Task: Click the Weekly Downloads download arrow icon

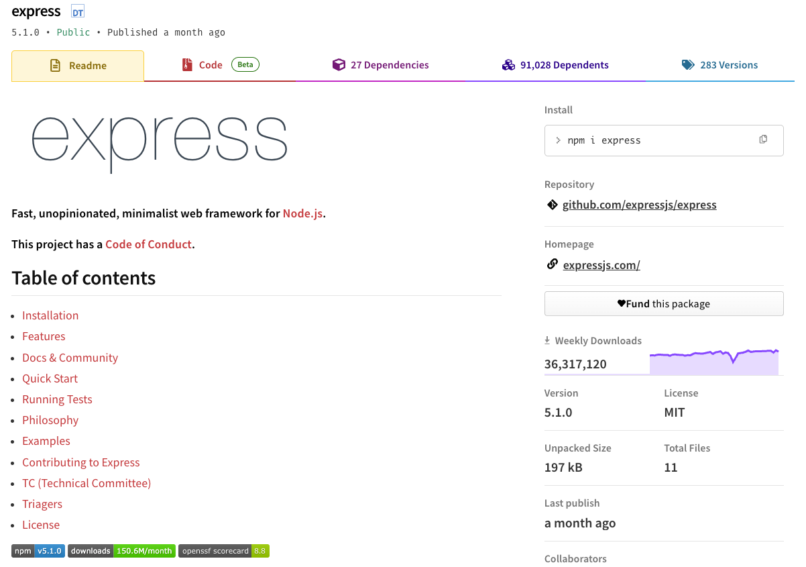Action: click(547, 340)
